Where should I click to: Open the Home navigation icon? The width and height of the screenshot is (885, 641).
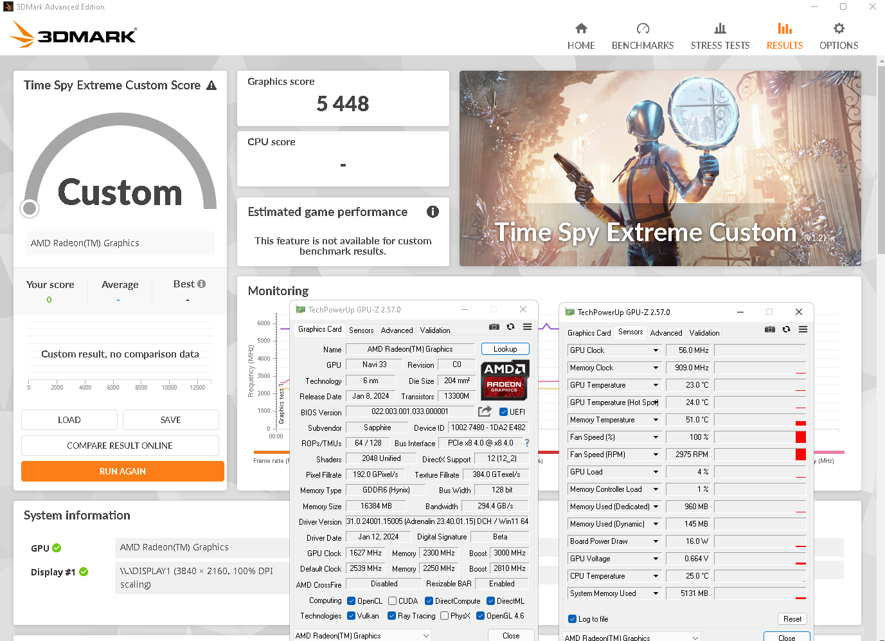[x=581, y=29]
